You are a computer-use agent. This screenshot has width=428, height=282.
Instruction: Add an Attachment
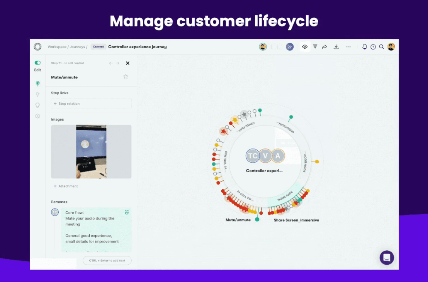pos(66,186)
